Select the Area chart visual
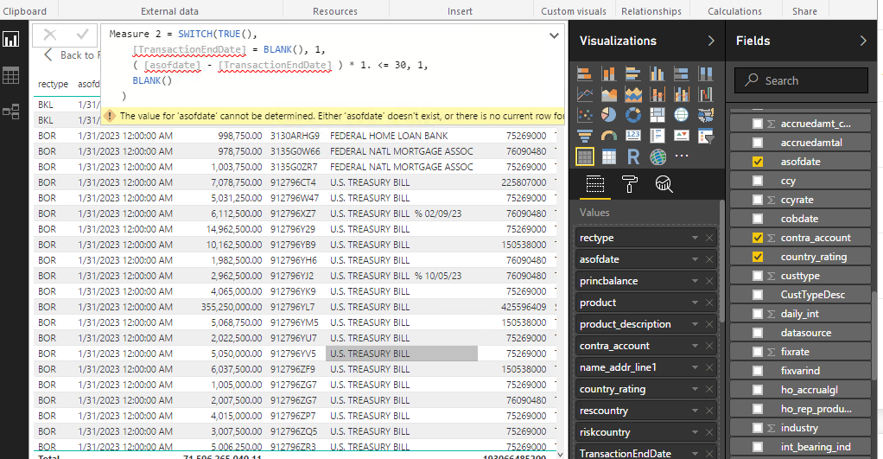 pyautogui.click(x=609, y=94)
